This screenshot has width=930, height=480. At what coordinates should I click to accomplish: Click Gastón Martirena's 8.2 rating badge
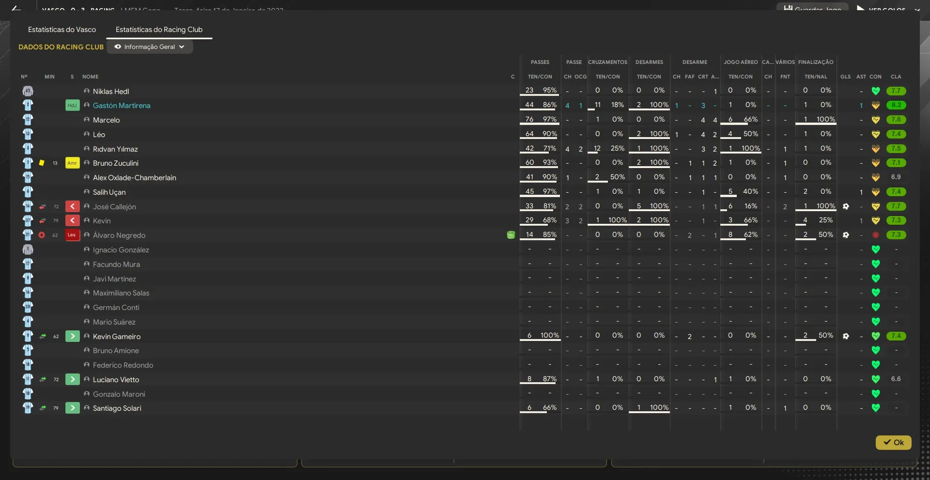click(896, 105)
